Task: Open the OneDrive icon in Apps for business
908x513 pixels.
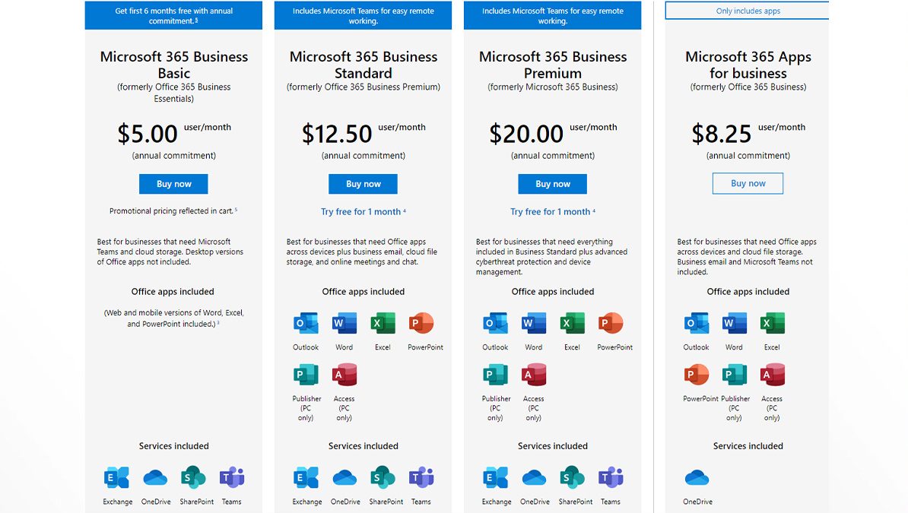Action: (x=697, y=477)
